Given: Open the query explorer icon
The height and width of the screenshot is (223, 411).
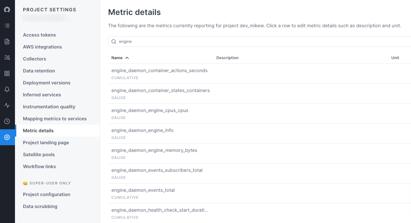Looking at the screenshot, I should coord(7,57).
